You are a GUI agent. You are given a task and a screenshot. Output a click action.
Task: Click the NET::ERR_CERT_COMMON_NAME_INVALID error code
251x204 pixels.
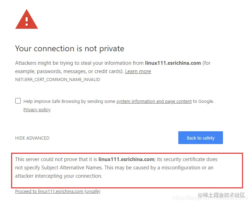click(57, 80)
